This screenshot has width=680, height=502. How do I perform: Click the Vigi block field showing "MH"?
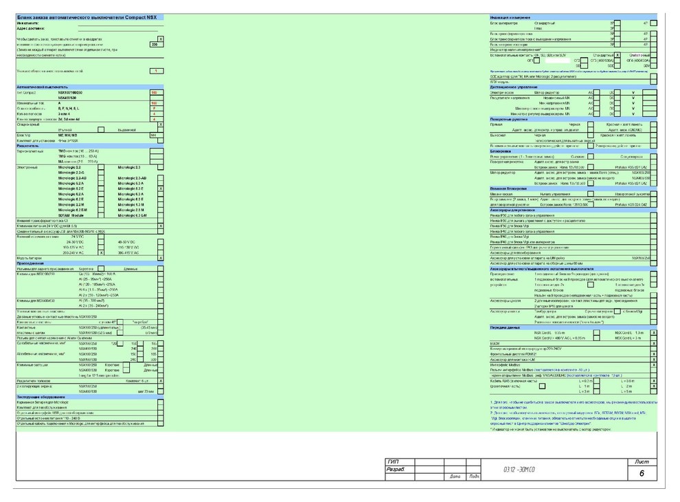(x=156, y=135)
